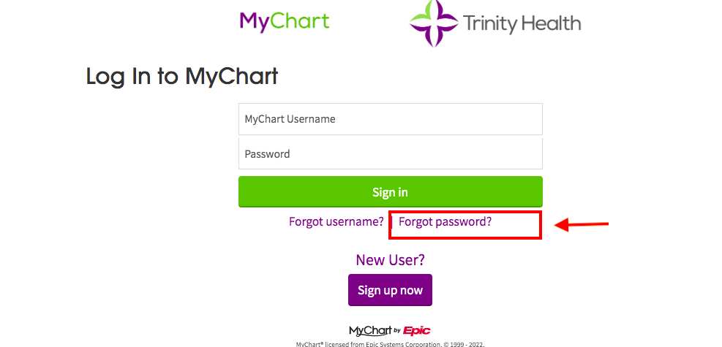Viewport: 722px width, 347px height.
Task: Click the green 'Chart' of the top logo
Action: coord(299,20)
